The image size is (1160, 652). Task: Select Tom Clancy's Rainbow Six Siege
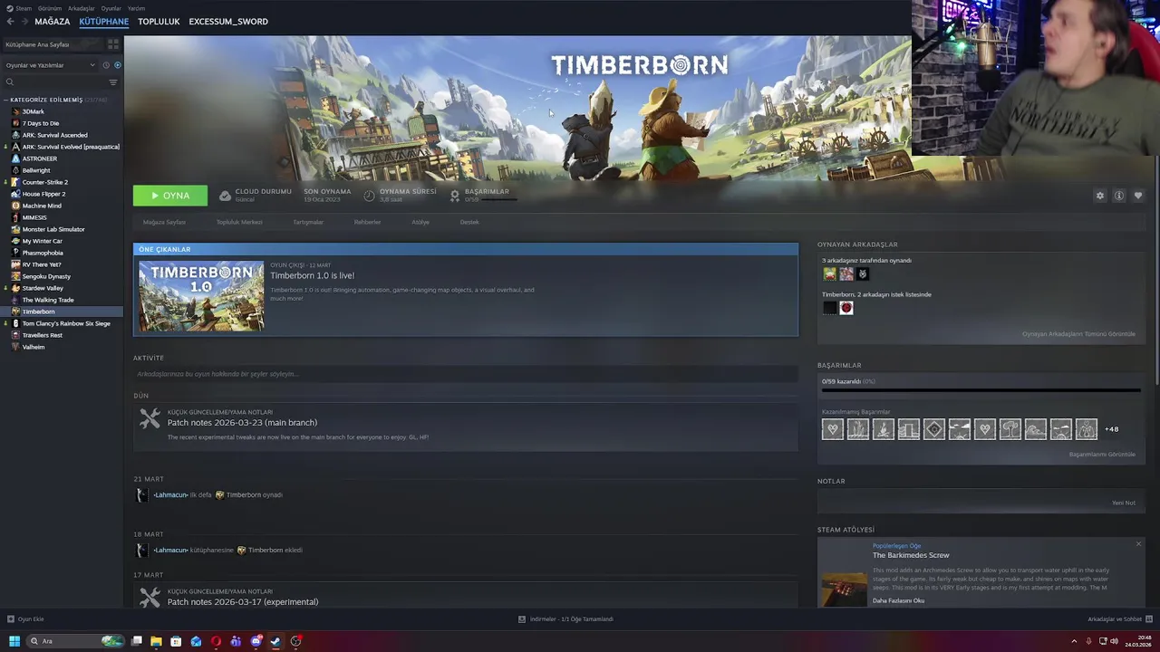pyautogui.click(x=66, y=323)
